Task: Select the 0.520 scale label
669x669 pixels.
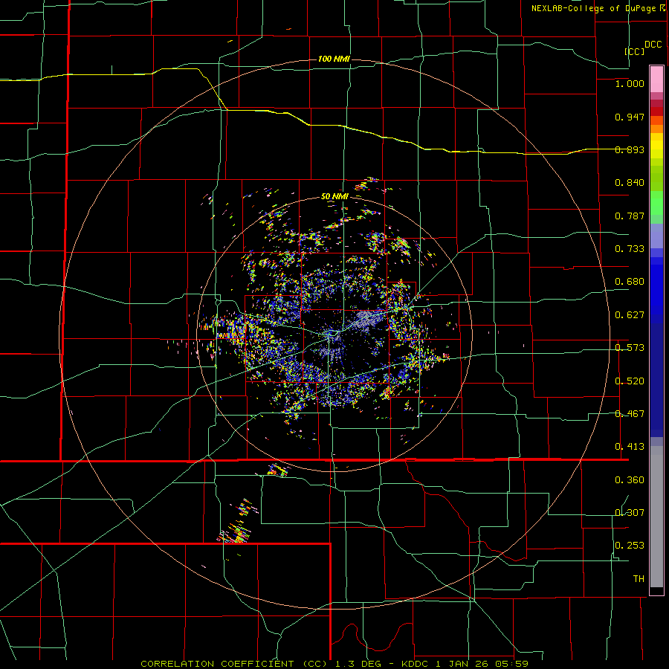Action: pyautogui.click(x=630, y=381)
